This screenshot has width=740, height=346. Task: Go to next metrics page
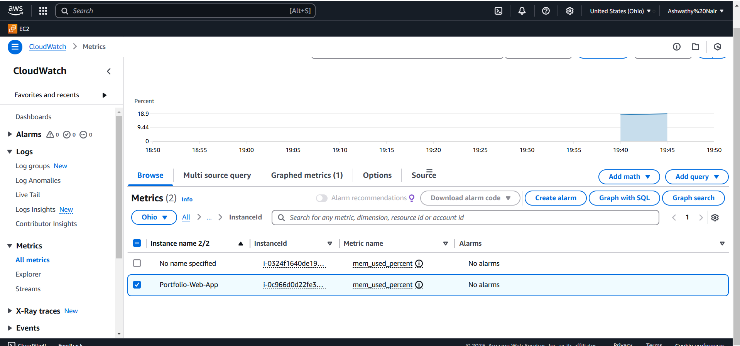[x=701, y=218]
